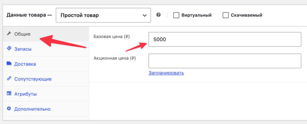Click the Базовая цена (₽) label

click(112, 36)
